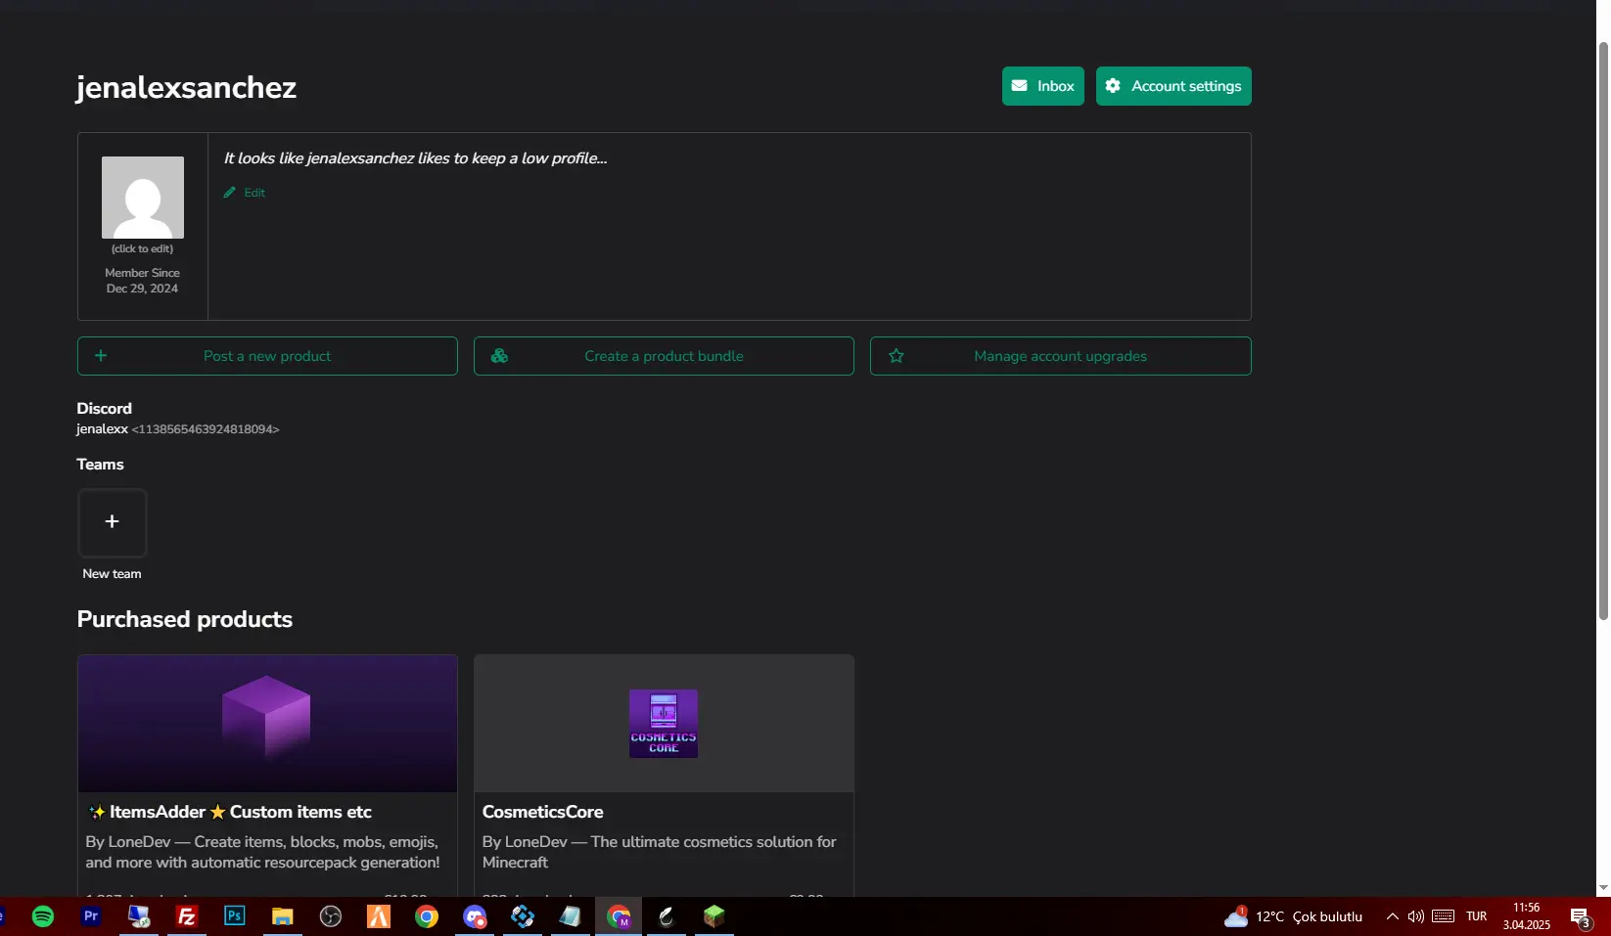
Task: Open Photoshop from the taskbar
Action: [x=235, y=916]
